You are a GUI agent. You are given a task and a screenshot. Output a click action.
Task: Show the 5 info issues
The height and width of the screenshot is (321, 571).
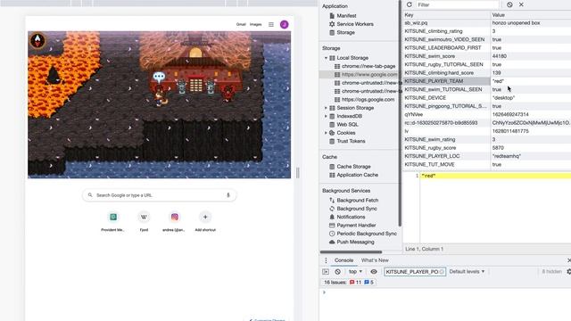click(x=368, y=283)
